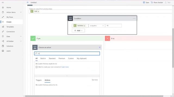Open Templates page

coord(10,27)
